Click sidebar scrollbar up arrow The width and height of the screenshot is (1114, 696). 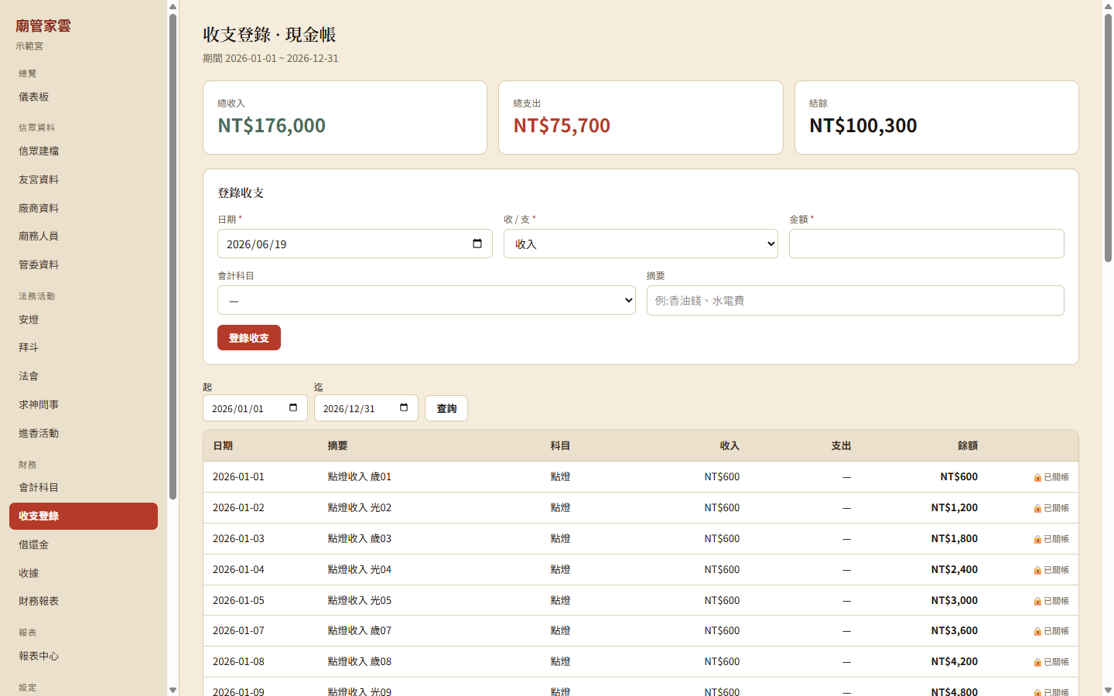point(173,6)
